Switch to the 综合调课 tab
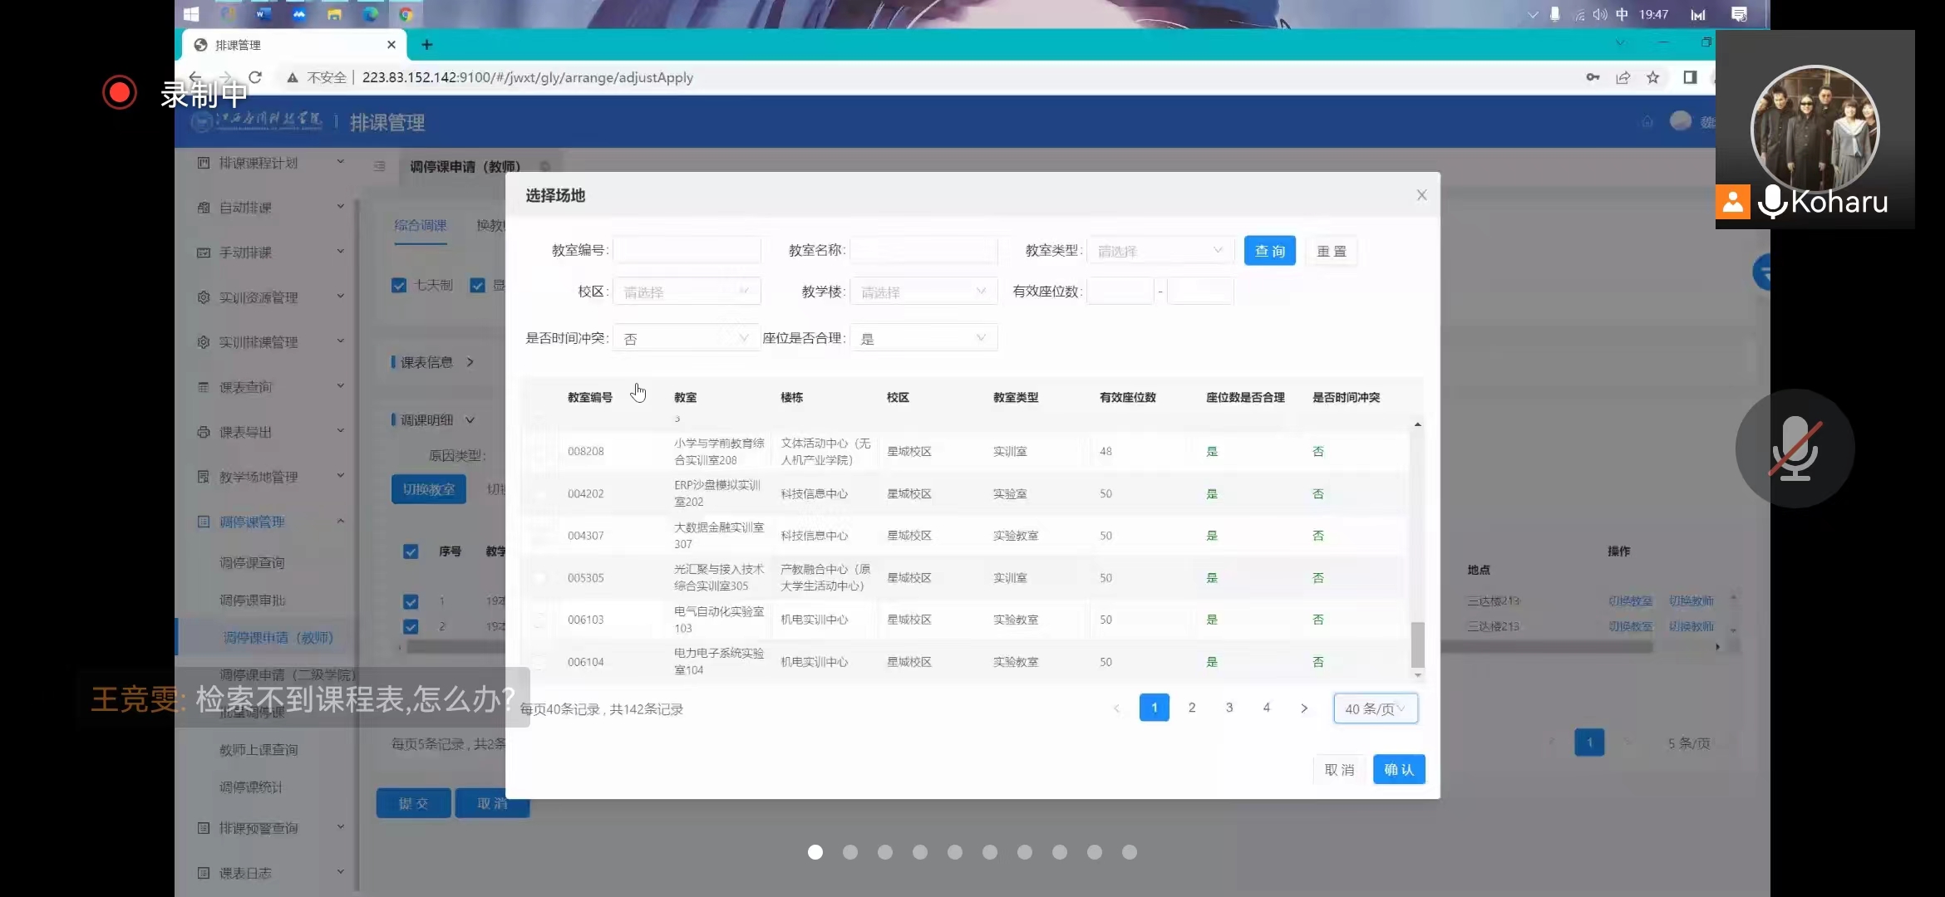The image size is (1945, 897). tap(421, 226)
